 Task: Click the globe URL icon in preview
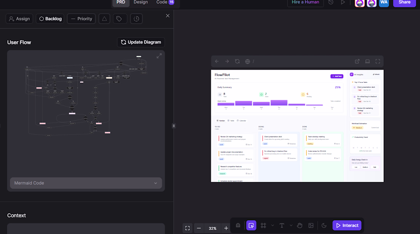point(247,61)
